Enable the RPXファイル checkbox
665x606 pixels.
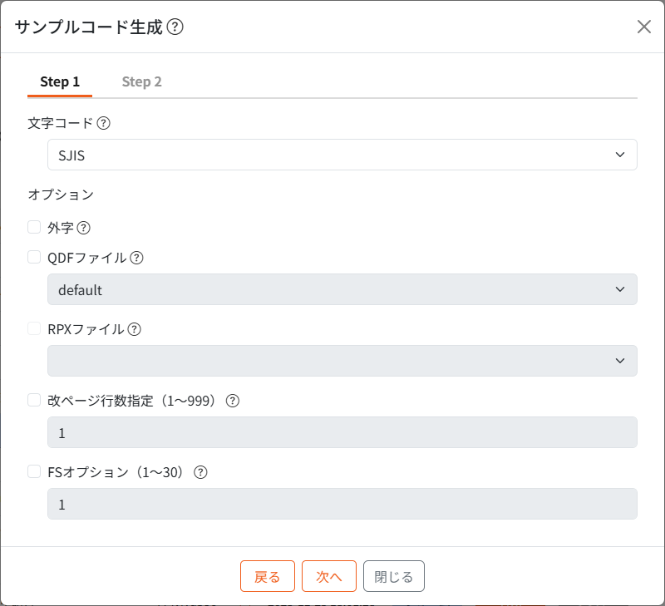coord(34,328)
